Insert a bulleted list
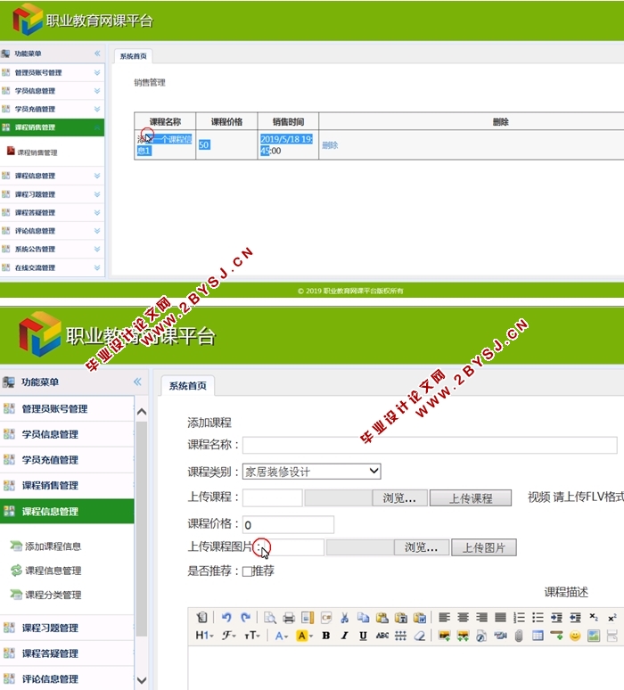Screen dimensions: 624x690 point(538,618)
